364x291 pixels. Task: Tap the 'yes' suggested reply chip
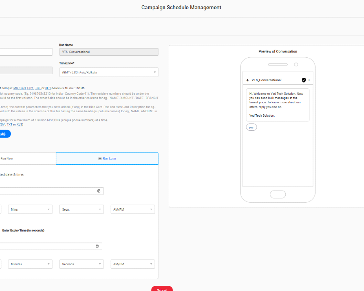coord(251,127)
